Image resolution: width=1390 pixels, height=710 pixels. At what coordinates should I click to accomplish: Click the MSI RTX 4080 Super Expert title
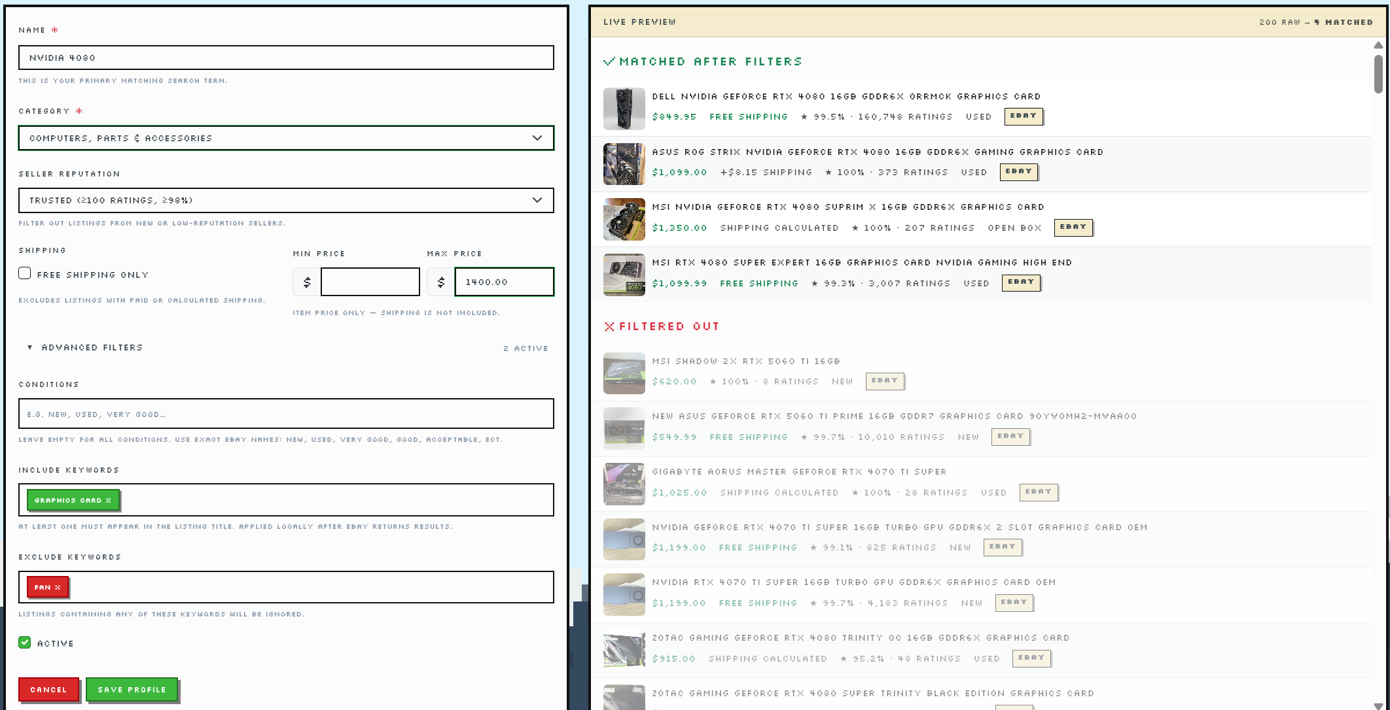[x=862, y=263]
